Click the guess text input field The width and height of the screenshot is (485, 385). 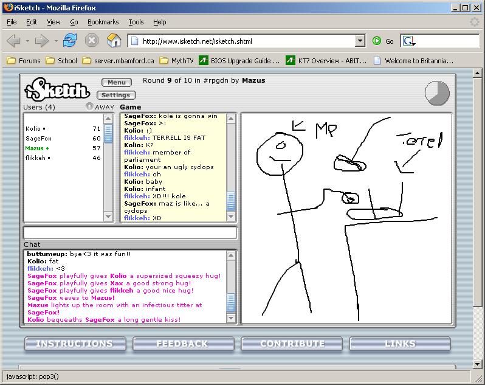[x=130, y=232]
